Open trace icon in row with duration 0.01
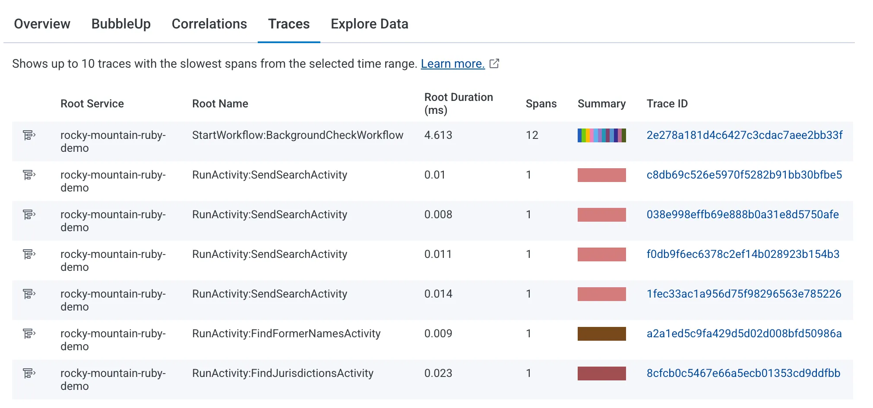The height and width of the screenshot is (408, 873). pyautogui.click(x=29, y=175)
